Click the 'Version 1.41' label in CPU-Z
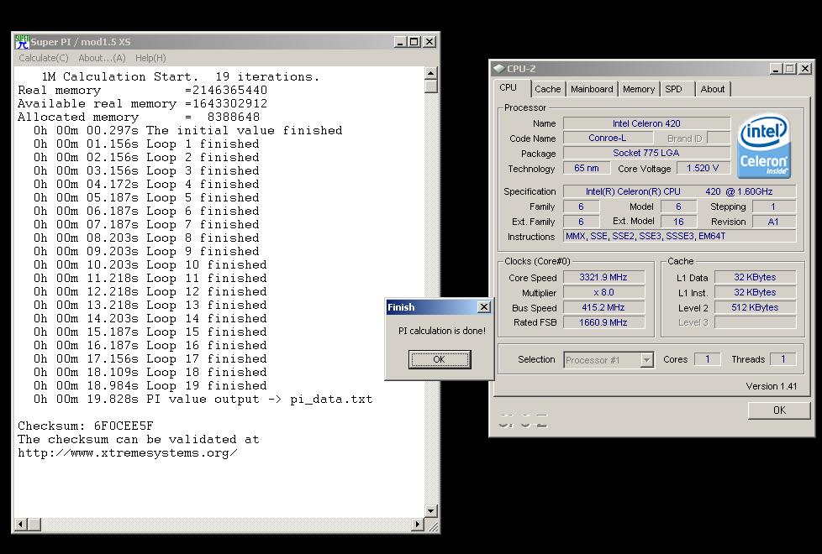 (771, 386)
